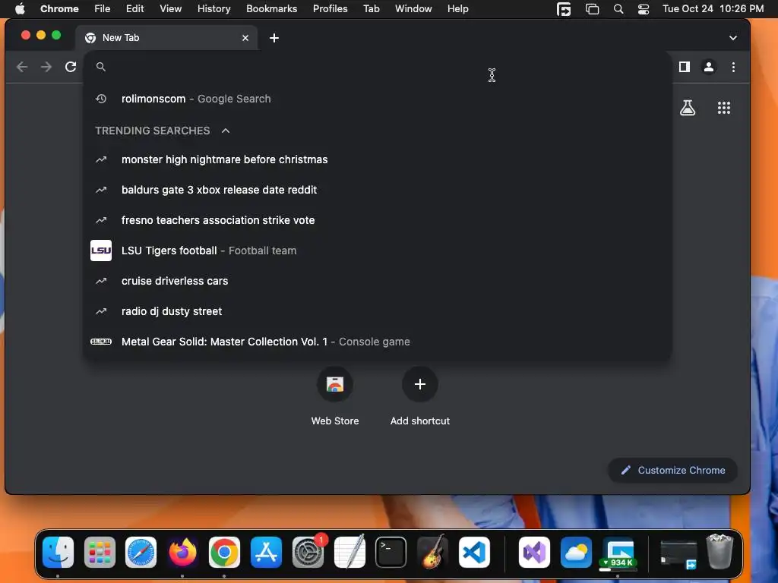Choose baldurs gate 3 xbox release date reddit
The image size is (778, 583).
point(377,190)
